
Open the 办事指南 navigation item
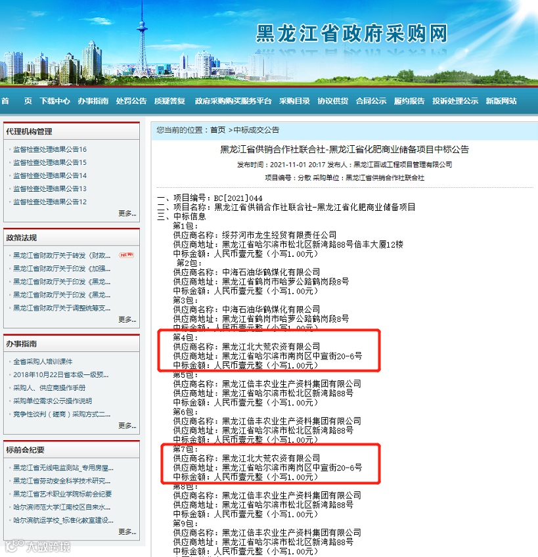click(x=93, y=101)
